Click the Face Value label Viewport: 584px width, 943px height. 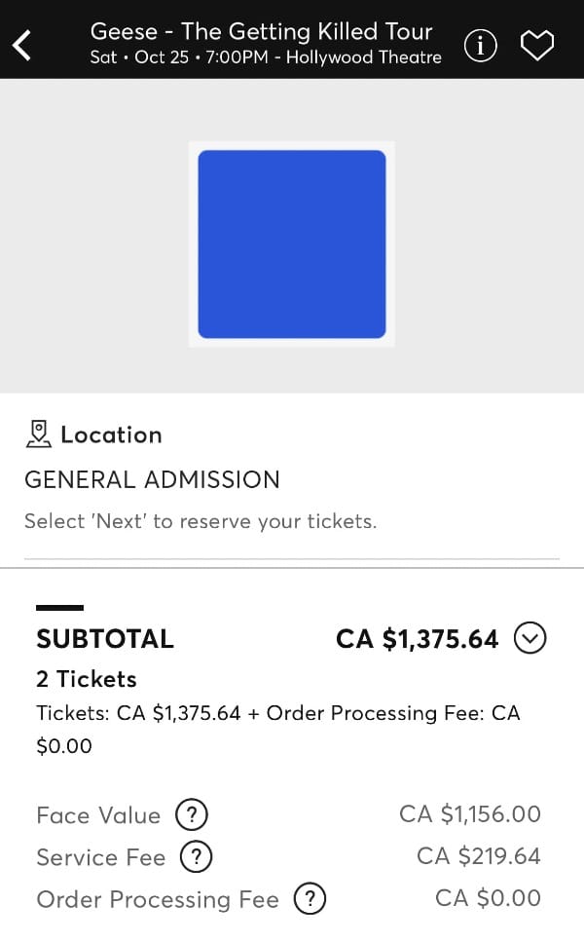pos(98,815)
